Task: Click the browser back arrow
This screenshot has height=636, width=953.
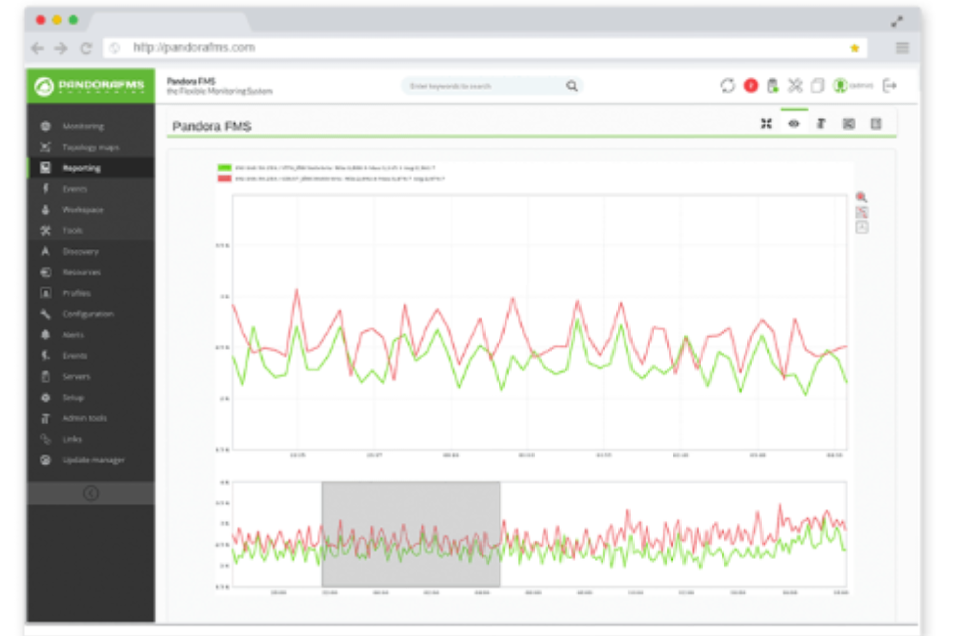Action: (38, 48)
